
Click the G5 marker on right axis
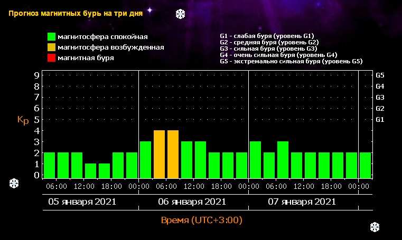(x=380, y=75)
